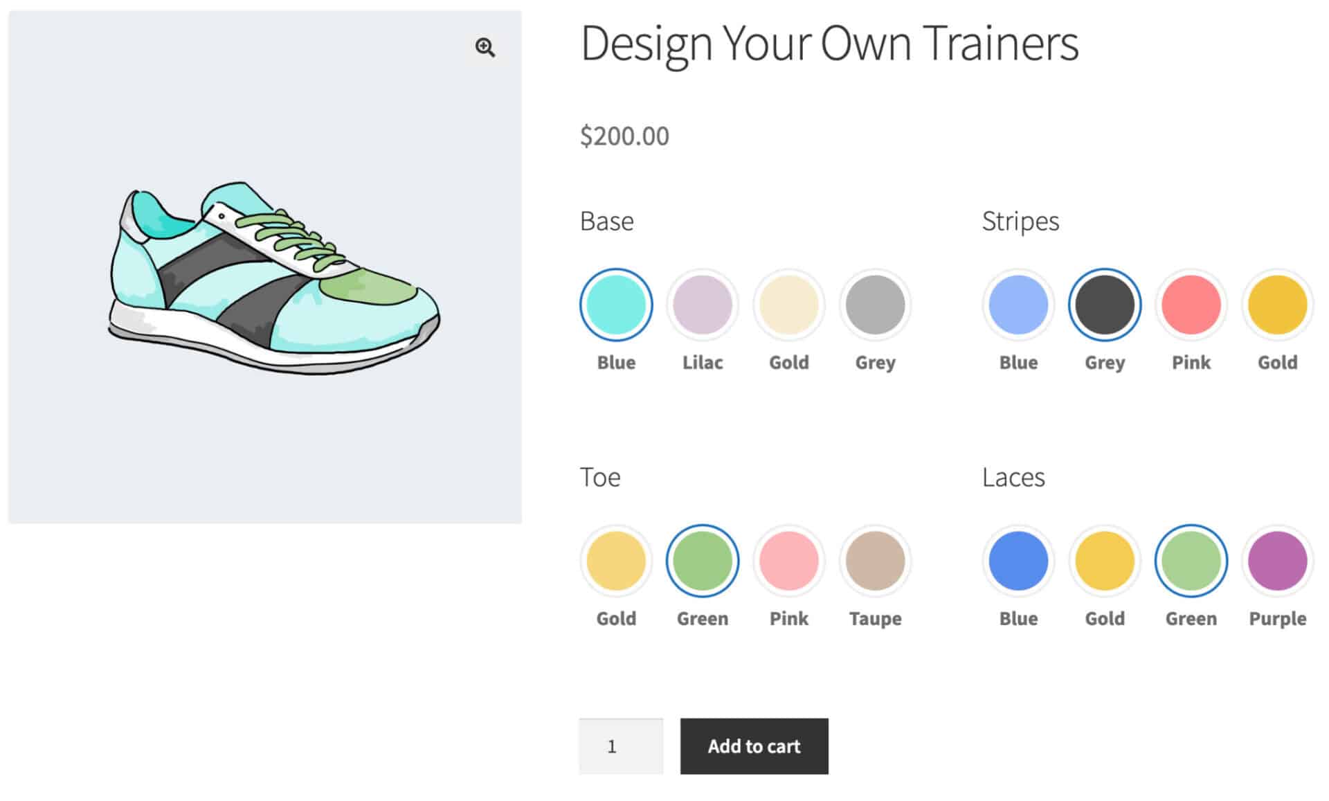Choose Purple for the Laces
The height and width of the screenshot is (801, 1329).
(1277, 561)
